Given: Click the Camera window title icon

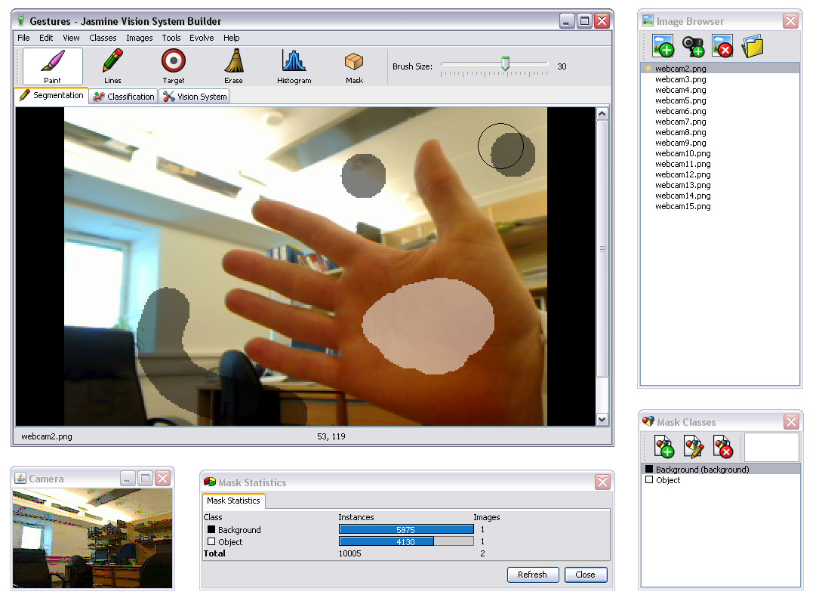Looking at the screenshot, I should 20,478.
